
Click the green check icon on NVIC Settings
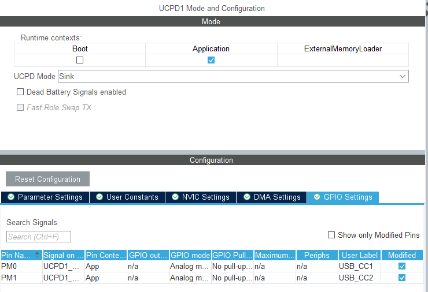[x=175, y=197]
